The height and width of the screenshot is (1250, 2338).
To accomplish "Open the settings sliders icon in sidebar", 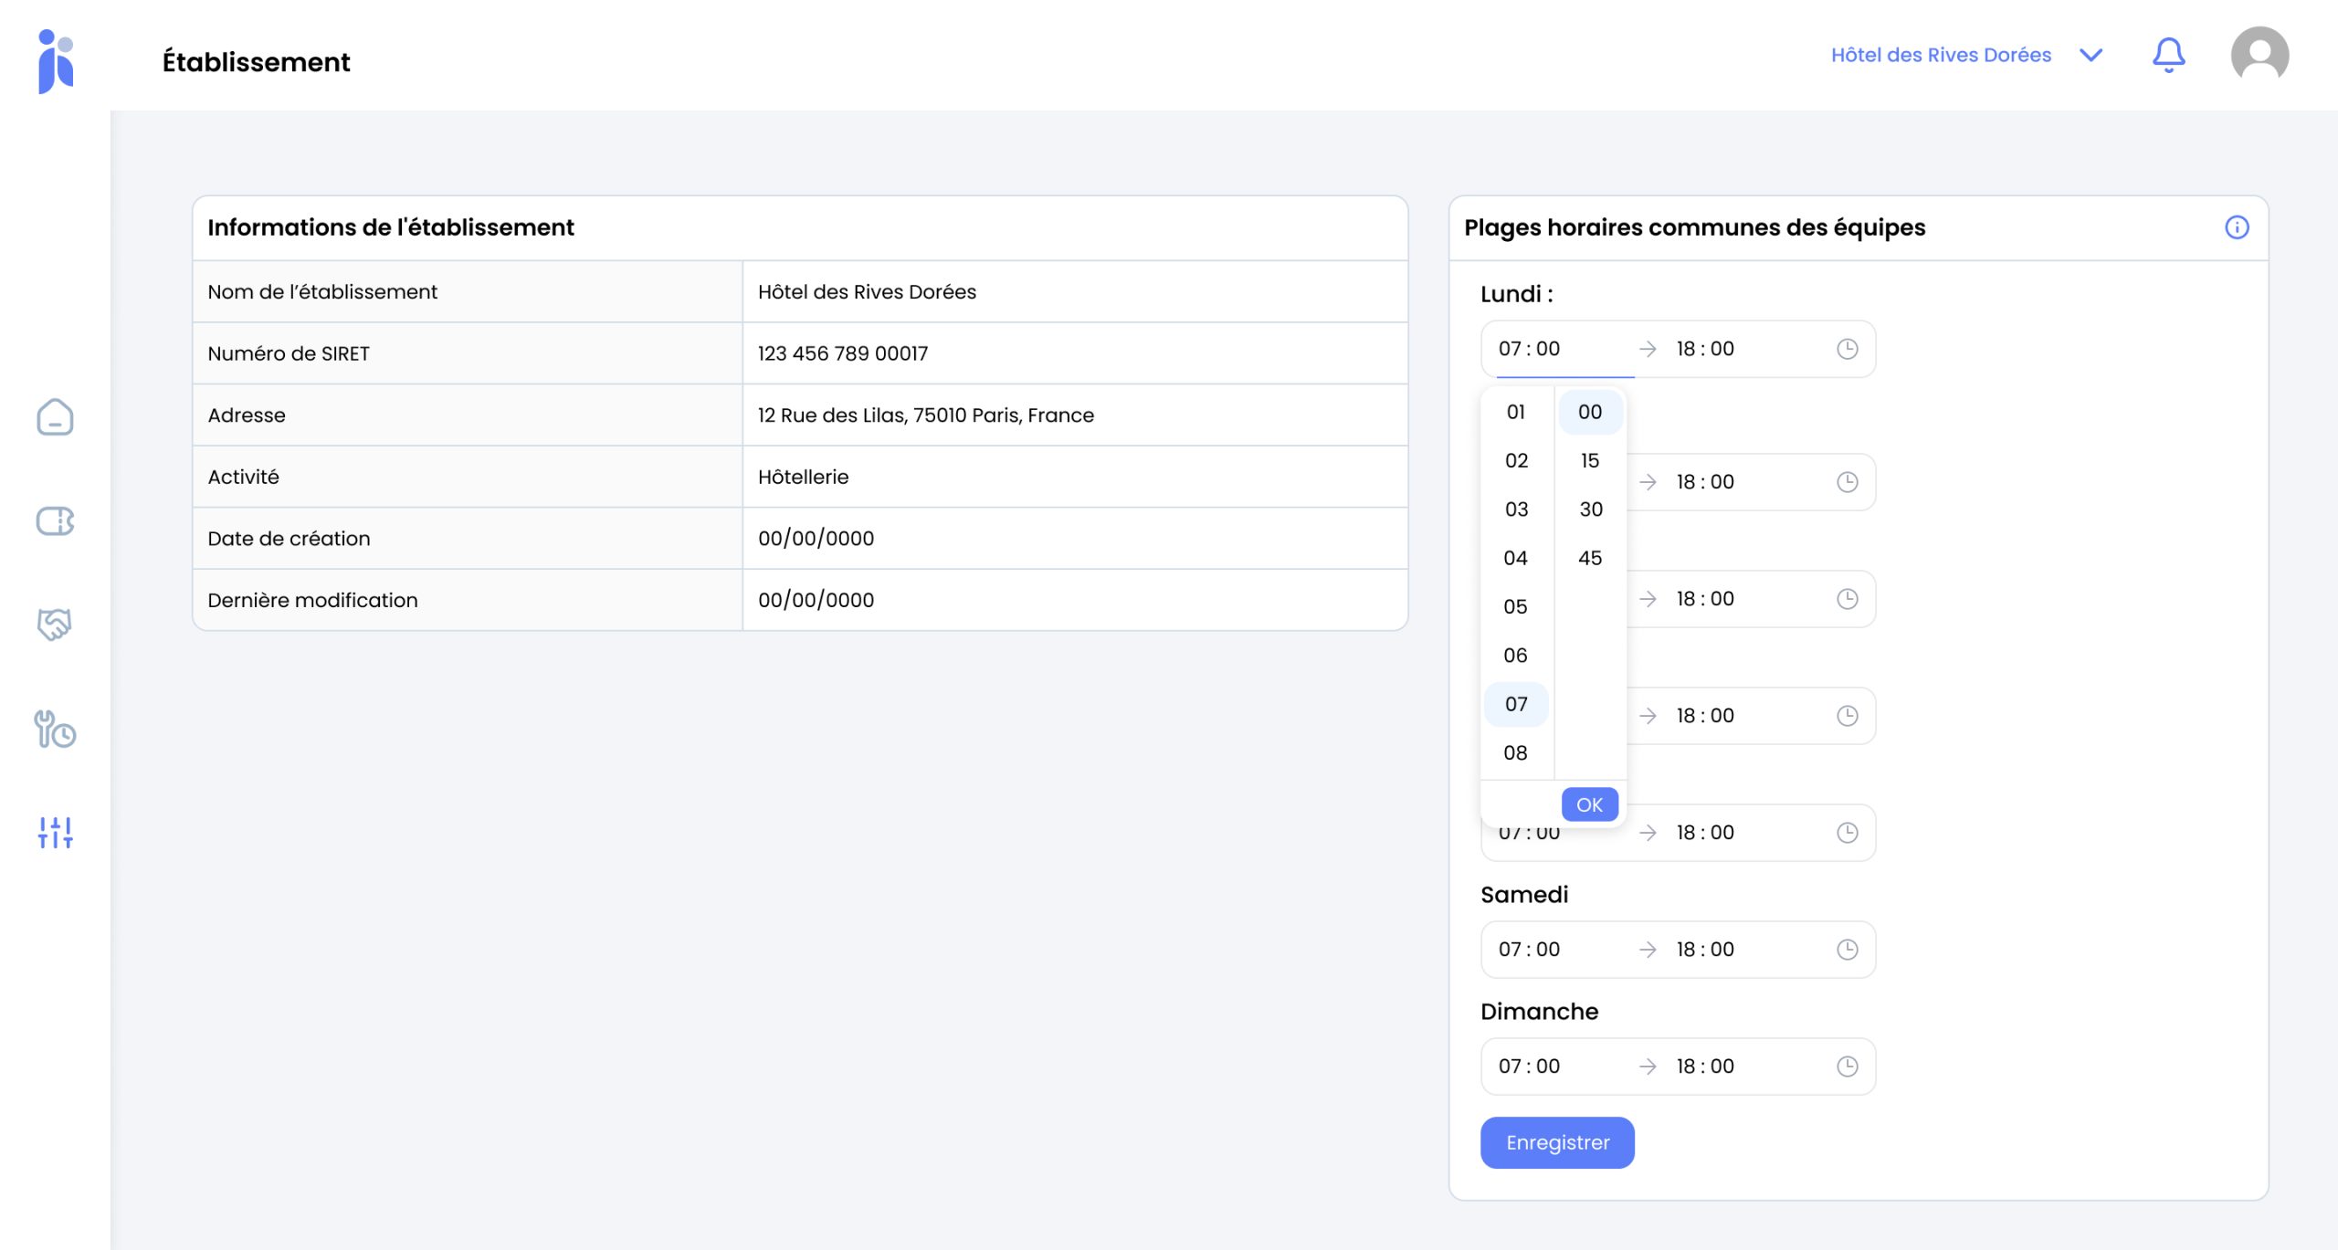I will point(55,832).
